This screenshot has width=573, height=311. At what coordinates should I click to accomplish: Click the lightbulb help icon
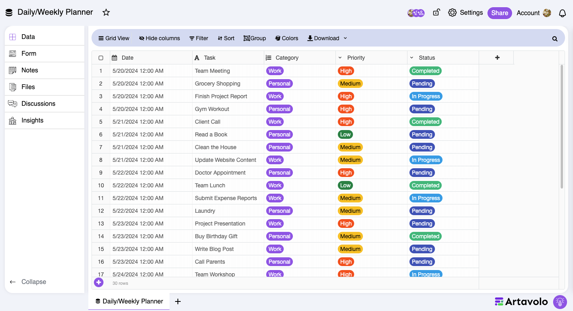(x=560, y=301)
